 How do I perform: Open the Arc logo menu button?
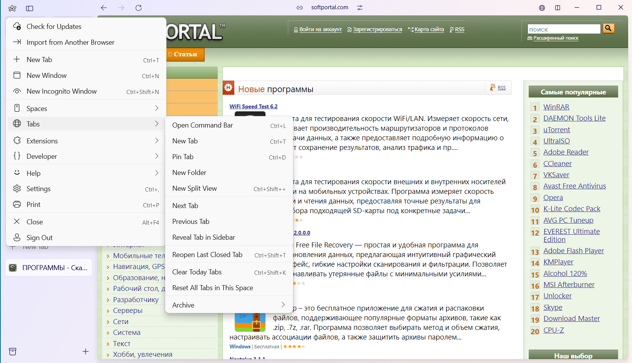[x=12, y=8]
